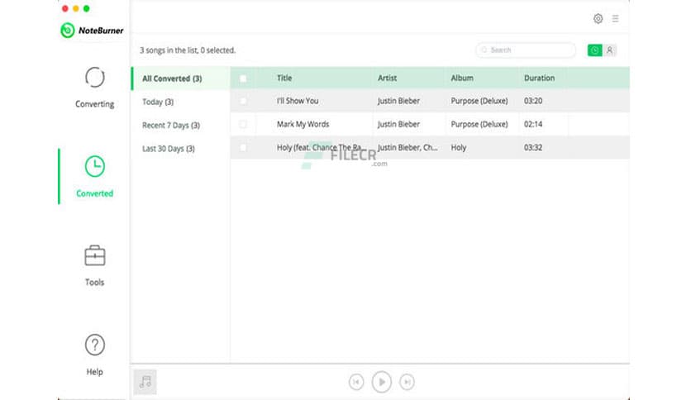Sort by the Album column header
Viewport: 691px width, 400px height.
tap(462, 78)
